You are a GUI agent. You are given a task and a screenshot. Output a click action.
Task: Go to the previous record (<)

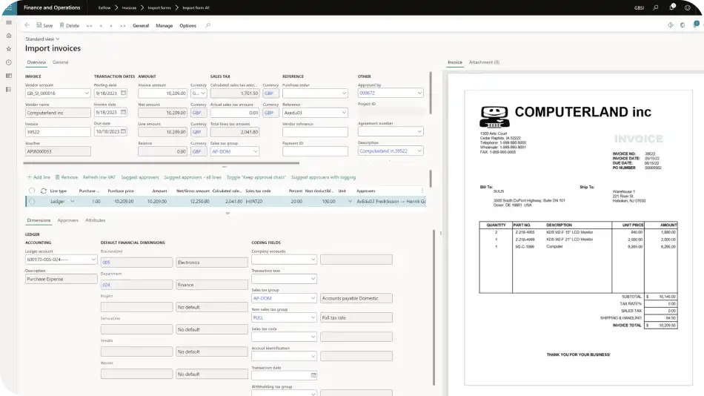coord(101,26)
